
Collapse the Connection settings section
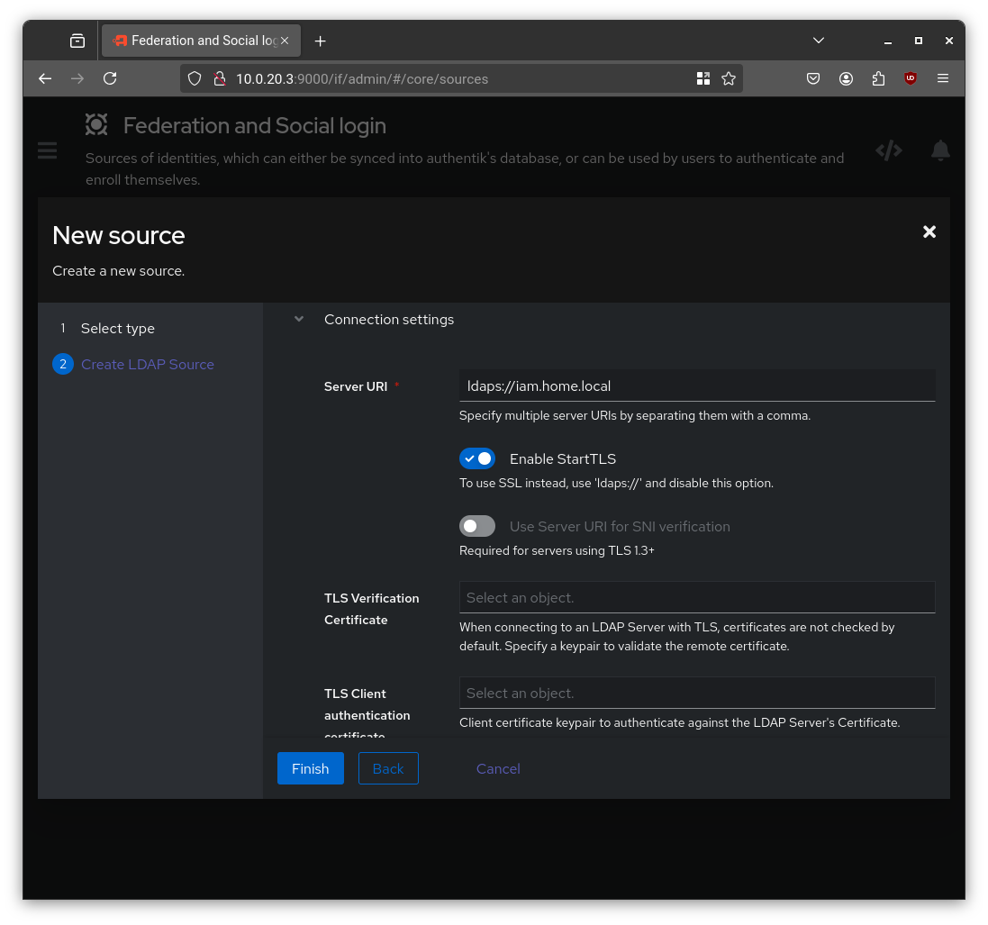pyautogui.click(x=299, y=320)
